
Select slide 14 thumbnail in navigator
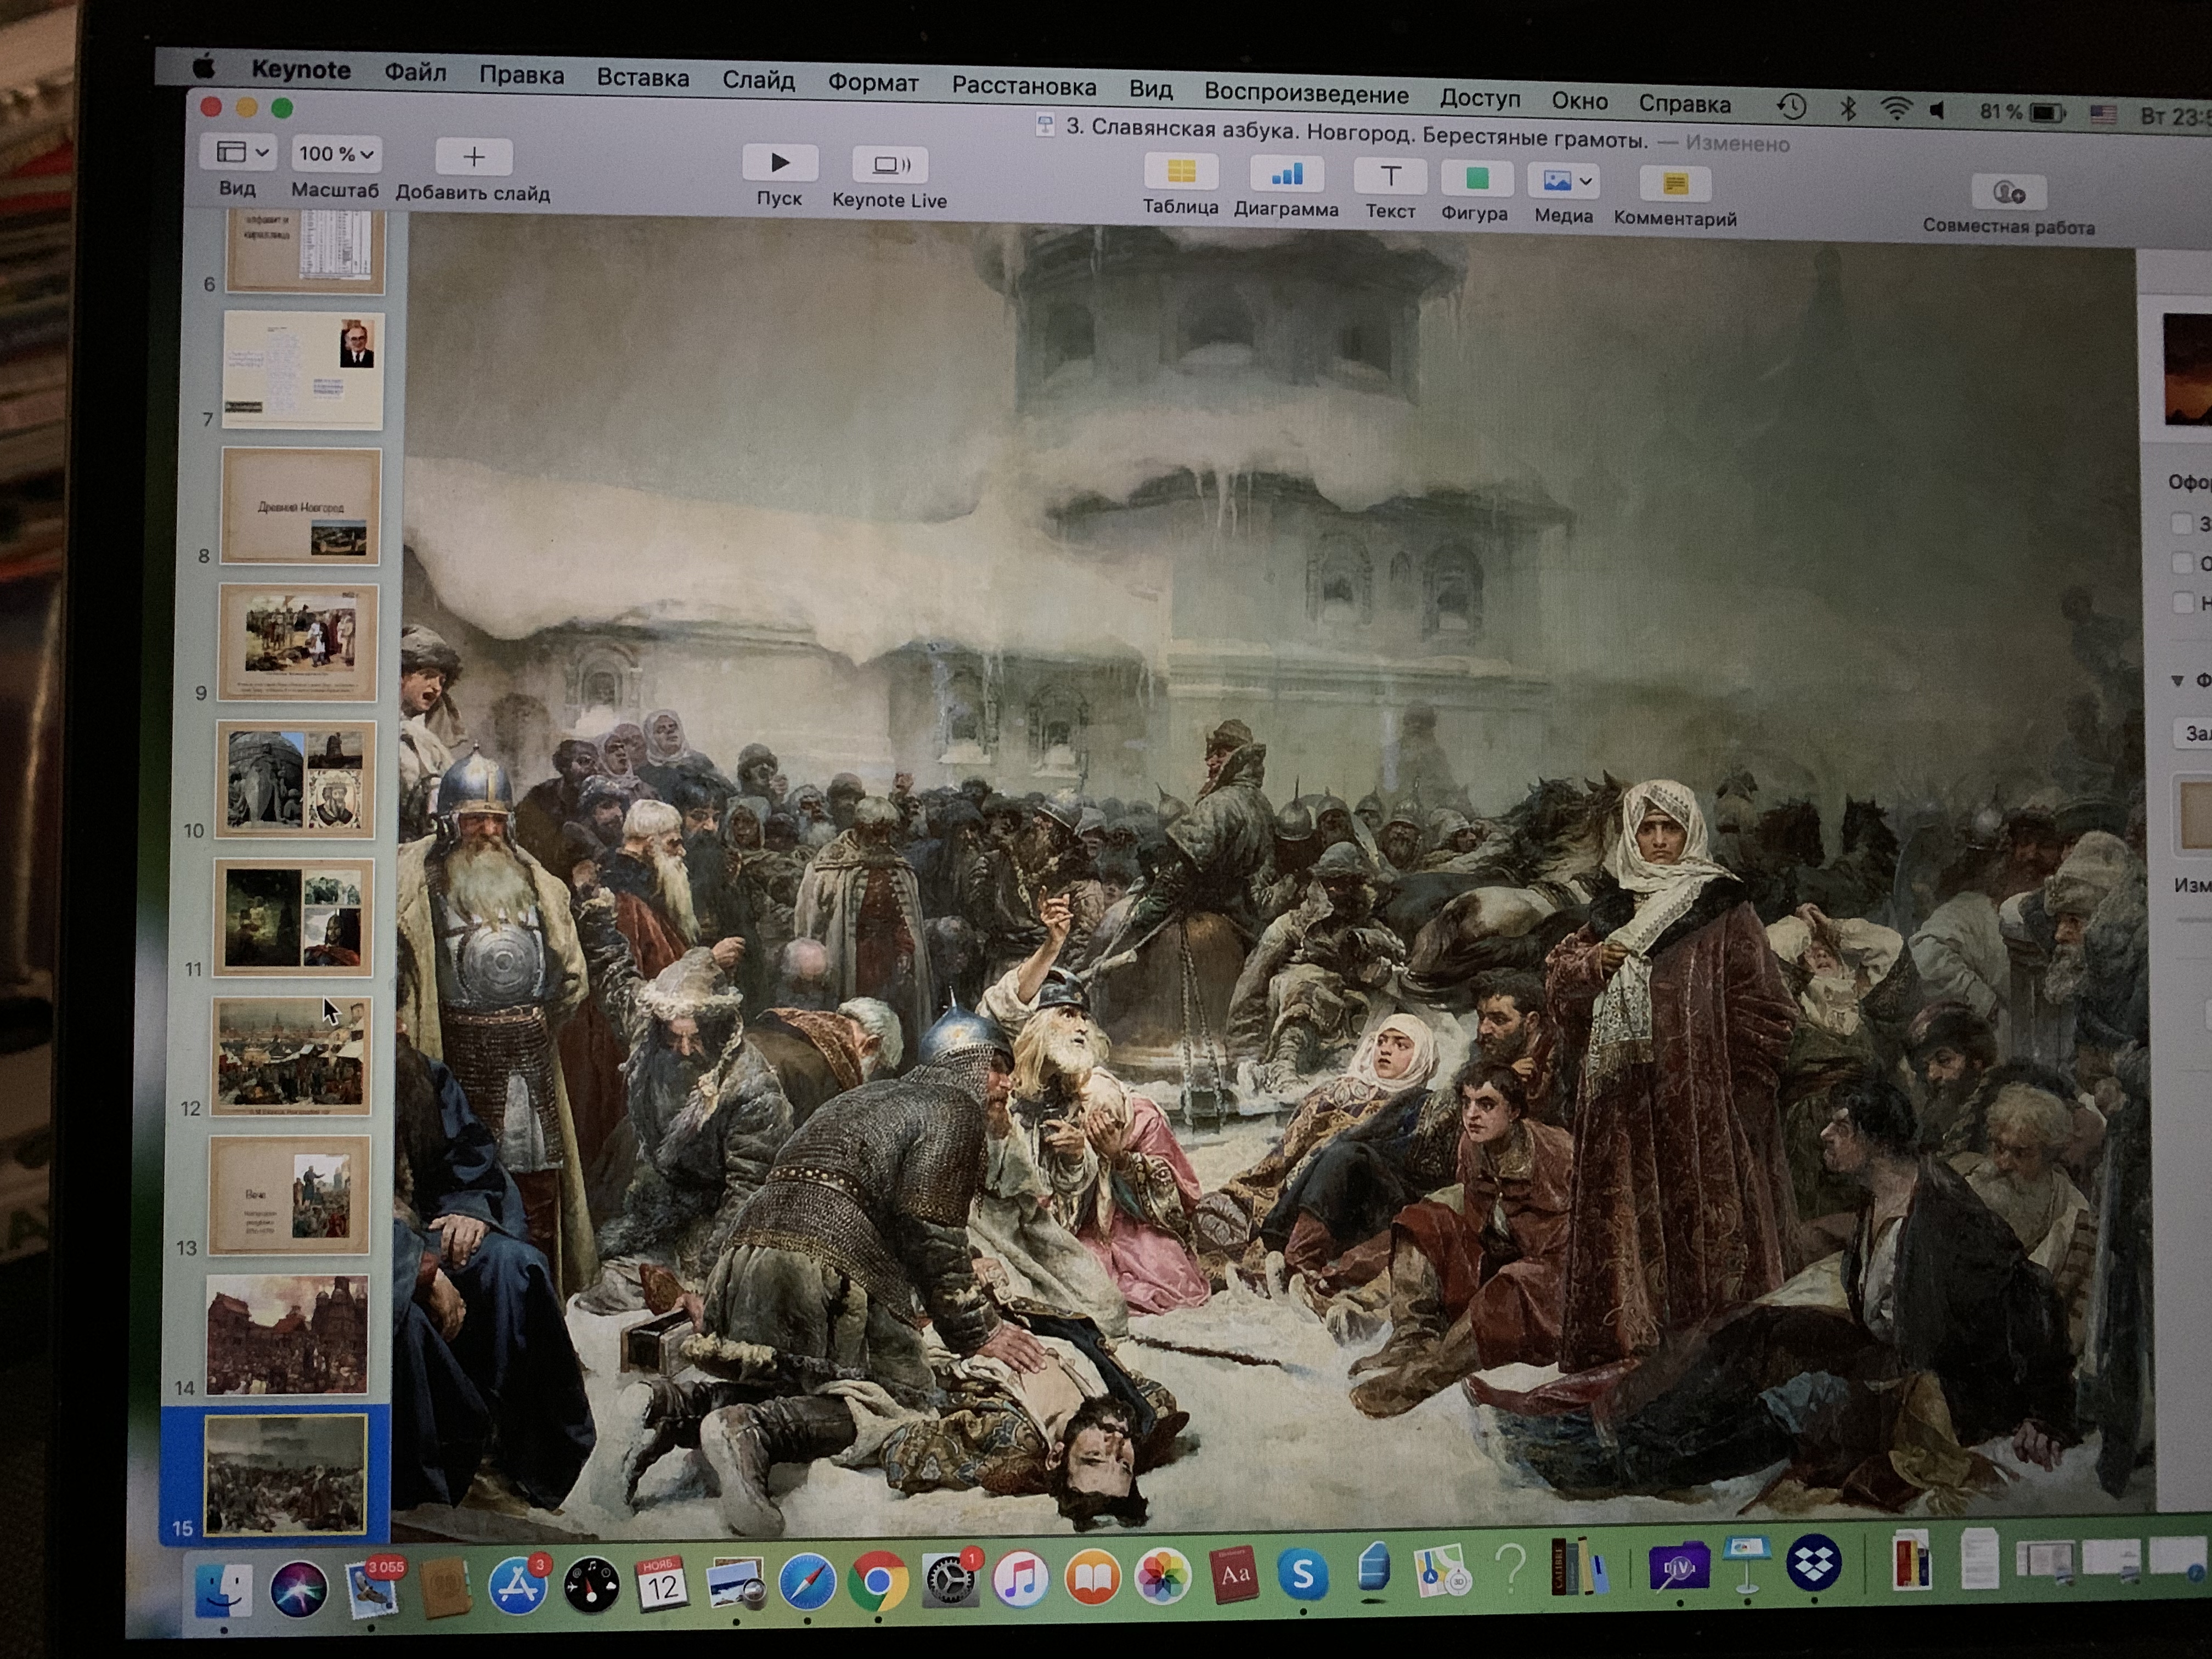288,1334
